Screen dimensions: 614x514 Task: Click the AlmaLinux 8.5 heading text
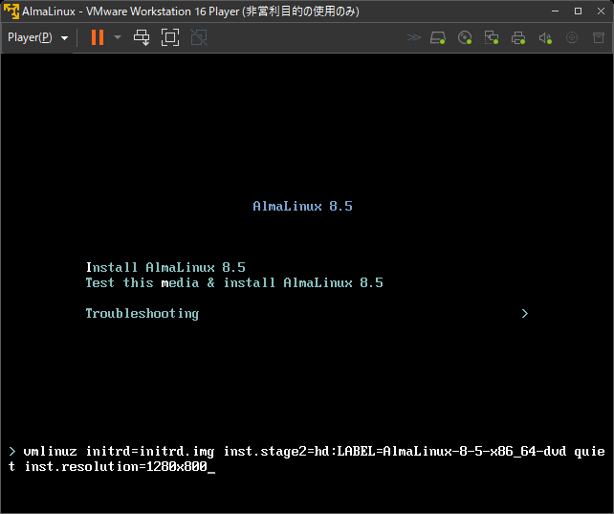point(302,206)
